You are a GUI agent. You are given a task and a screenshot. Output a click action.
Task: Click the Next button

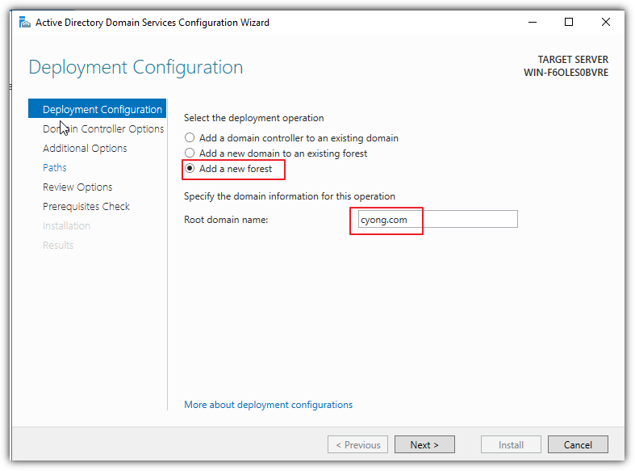[x=424, y=444]
